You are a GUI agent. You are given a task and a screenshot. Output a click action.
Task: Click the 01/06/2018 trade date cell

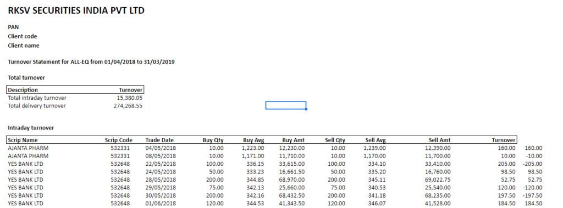161,204
